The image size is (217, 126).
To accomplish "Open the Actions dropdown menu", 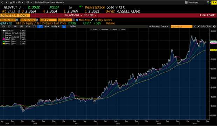I will point(73,15).
